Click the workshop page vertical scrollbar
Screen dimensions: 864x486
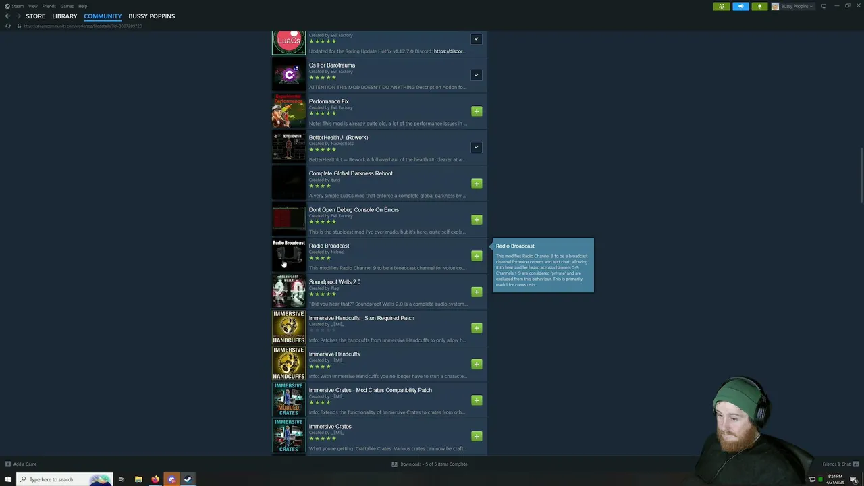click(x=861, y=174)
